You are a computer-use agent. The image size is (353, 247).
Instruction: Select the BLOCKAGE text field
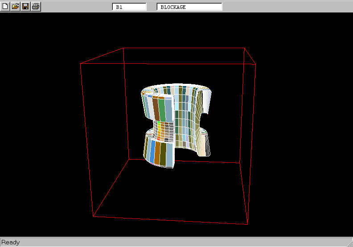(x=189, y=7)
